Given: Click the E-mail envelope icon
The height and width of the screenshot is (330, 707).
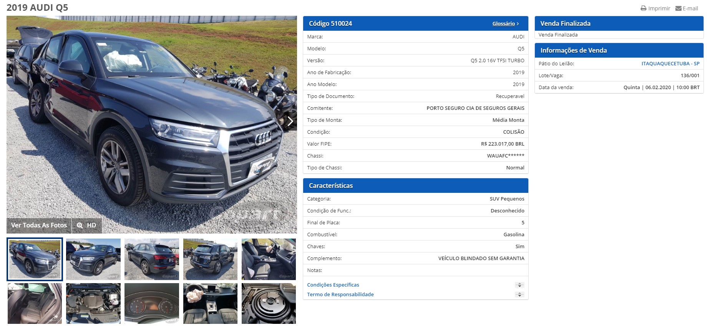Looking at the screenshot, I should point(679,8).
